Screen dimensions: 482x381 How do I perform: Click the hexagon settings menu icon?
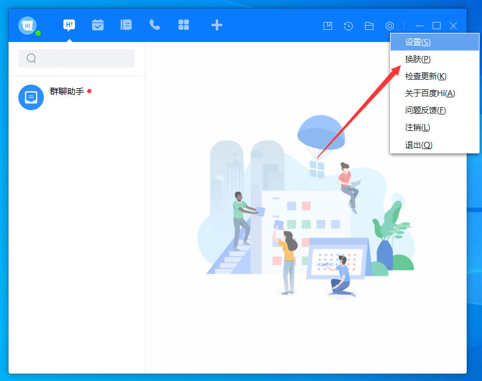pyautogui.click(x=390, y=26)
